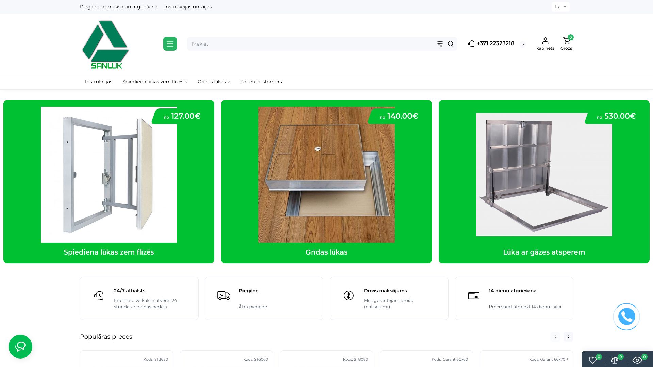Open recently viewed eye icon

[637, 360]
